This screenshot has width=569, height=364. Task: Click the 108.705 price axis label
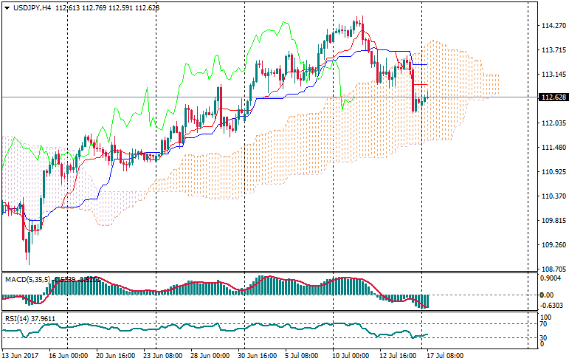[552, 269]
